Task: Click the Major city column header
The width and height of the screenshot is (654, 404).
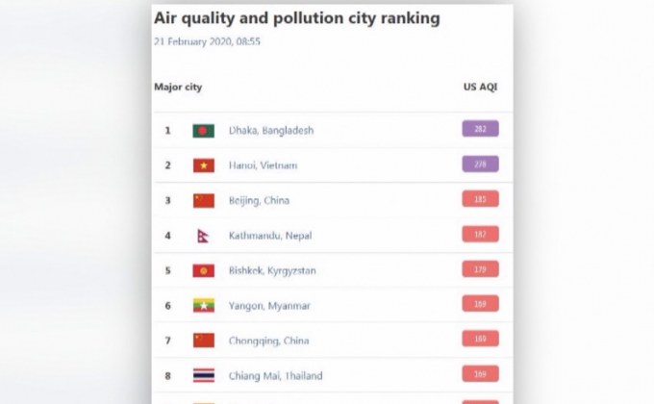Action: point(178,87)
